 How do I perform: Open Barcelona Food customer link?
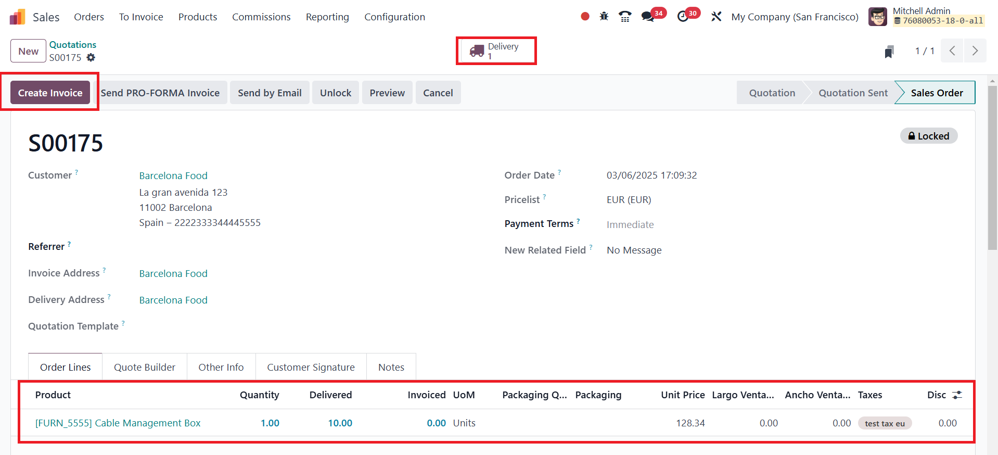[173, 175]
